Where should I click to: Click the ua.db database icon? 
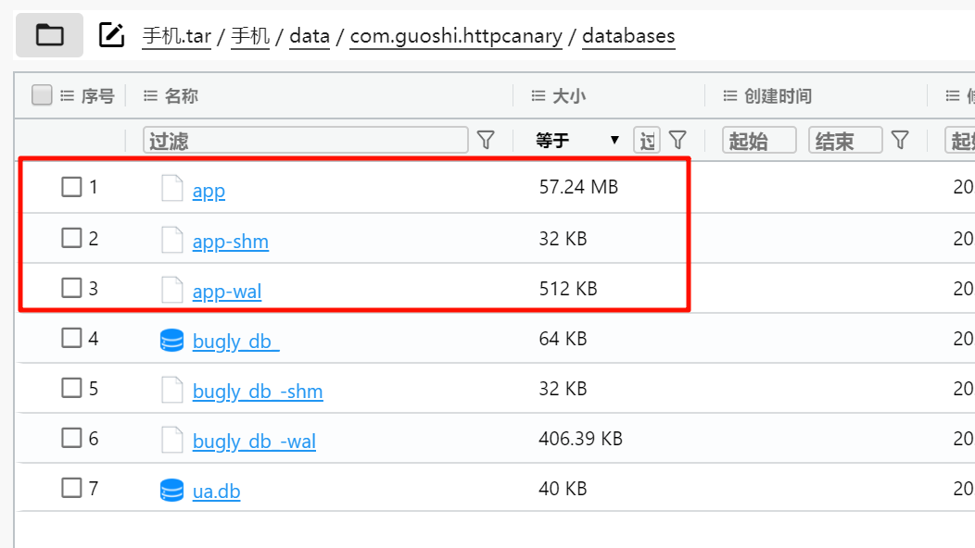(171, 491)
